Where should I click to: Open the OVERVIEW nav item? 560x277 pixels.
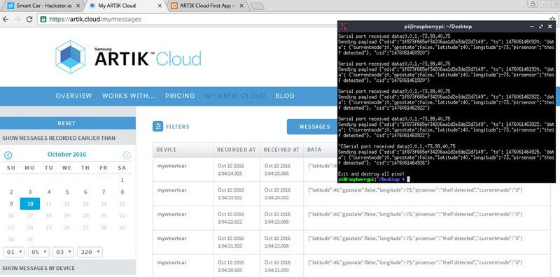pyautogui.click(x=73, y=96)
